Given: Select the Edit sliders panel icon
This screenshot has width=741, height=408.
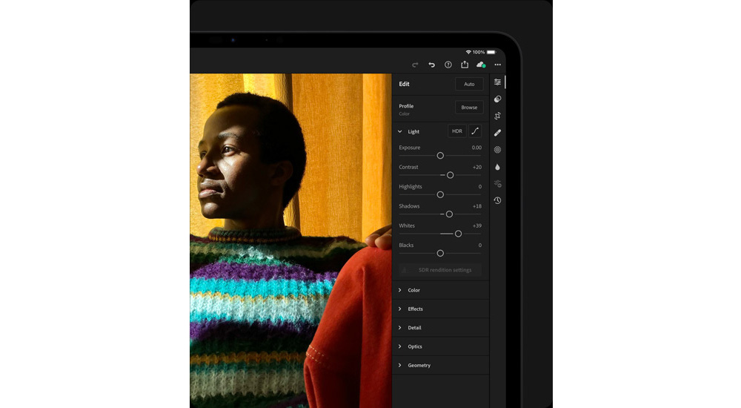Looking at the screenshot, I should pos(498,82).
